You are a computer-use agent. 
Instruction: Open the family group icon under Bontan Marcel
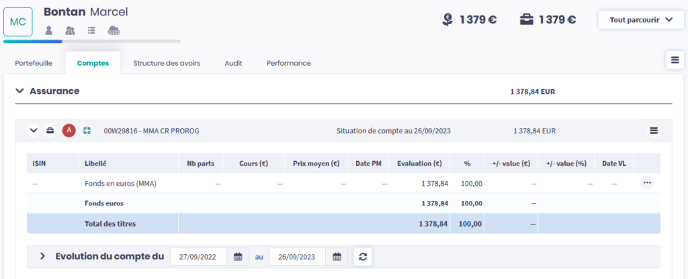tap(70, 30)
